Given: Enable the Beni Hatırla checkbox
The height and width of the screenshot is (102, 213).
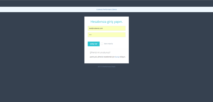Looking at the screenshot, I should pos(102,44).
